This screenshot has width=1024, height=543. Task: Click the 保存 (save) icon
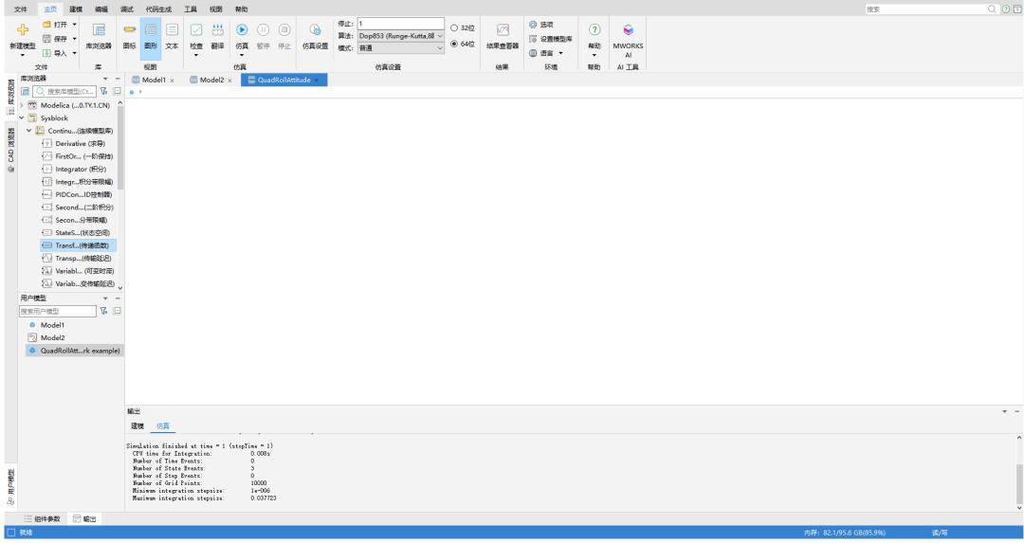[46, 39]
